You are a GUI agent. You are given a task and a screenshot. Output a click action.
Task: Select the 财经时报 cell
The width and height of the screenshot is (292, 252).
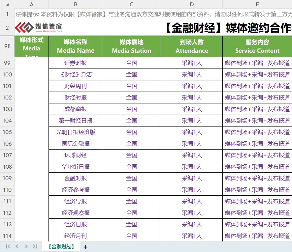coord(76,98)
